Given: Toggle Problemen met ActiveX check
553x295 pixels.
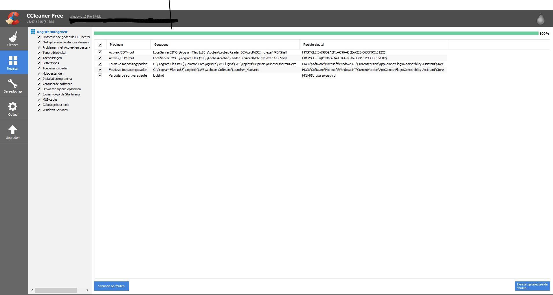Looking at the screenshot, I should click(39, 47).
